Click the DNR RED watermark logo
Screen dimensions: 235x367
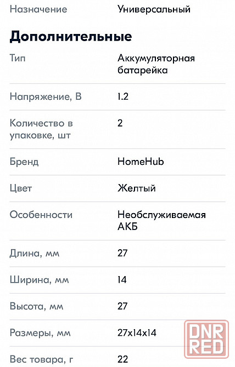206,339
